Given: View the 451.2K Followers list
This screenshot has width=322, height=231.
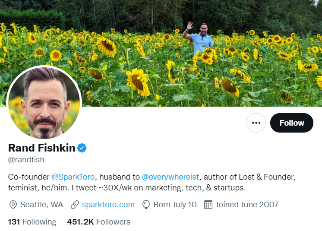Looking at the screenshot, I should click(98, 222).
